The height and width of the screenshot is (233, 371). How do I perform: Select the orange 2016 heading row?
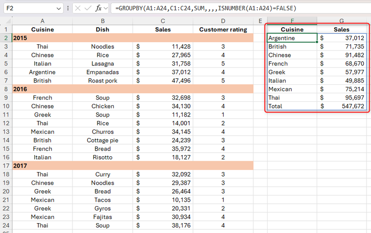click(42, 89)
